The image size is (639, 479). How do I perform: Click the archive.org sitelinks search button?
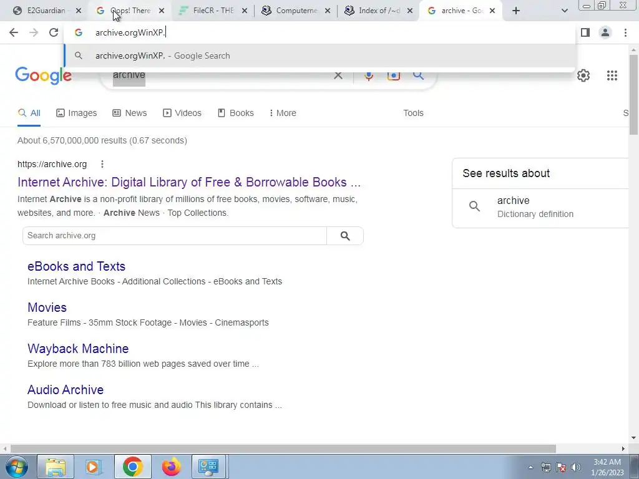345,236
